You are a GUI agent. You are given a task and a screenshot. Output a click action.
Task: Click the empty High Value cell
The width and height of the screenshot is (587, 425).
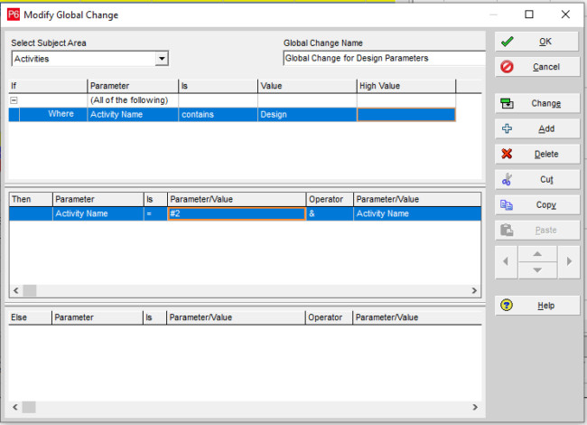coord(406,115)
